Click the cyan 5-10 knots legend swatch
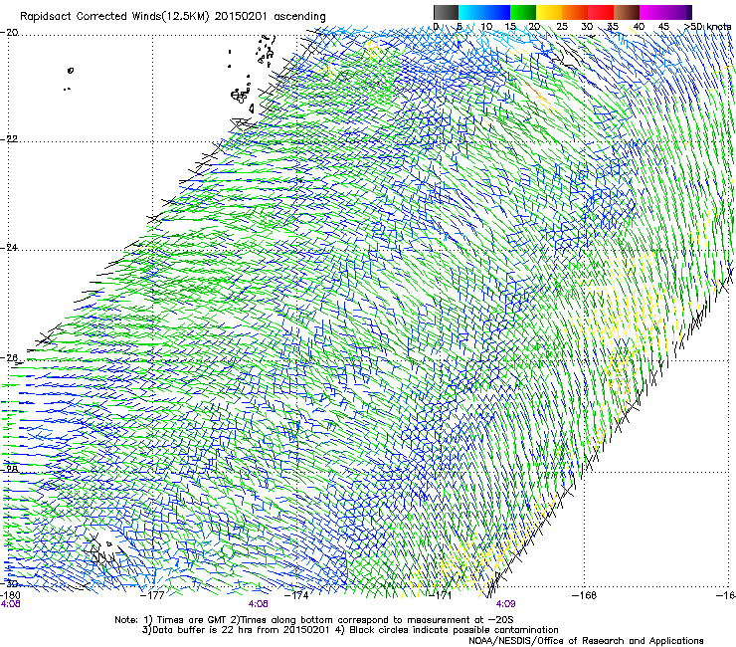This screenshot has height=647, width=736. [471, 12]
